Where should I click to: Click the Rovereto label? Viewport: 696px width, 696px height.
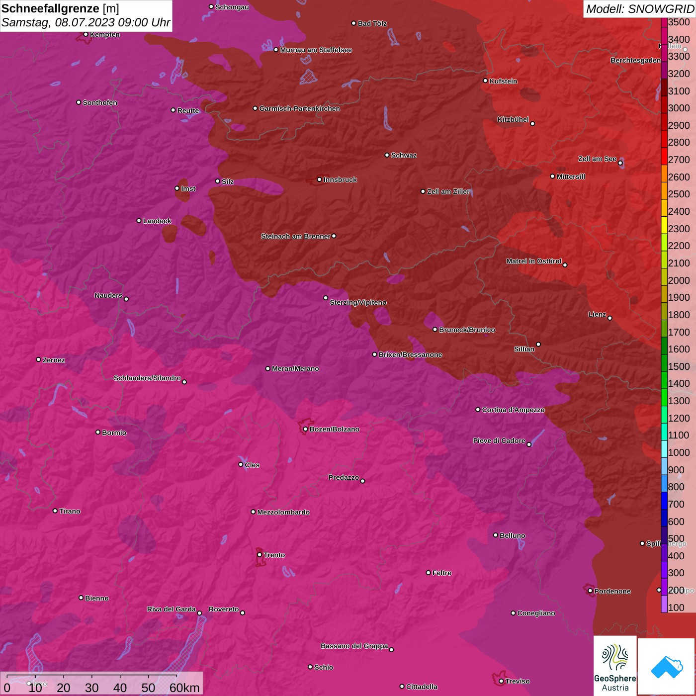[224, 609]
